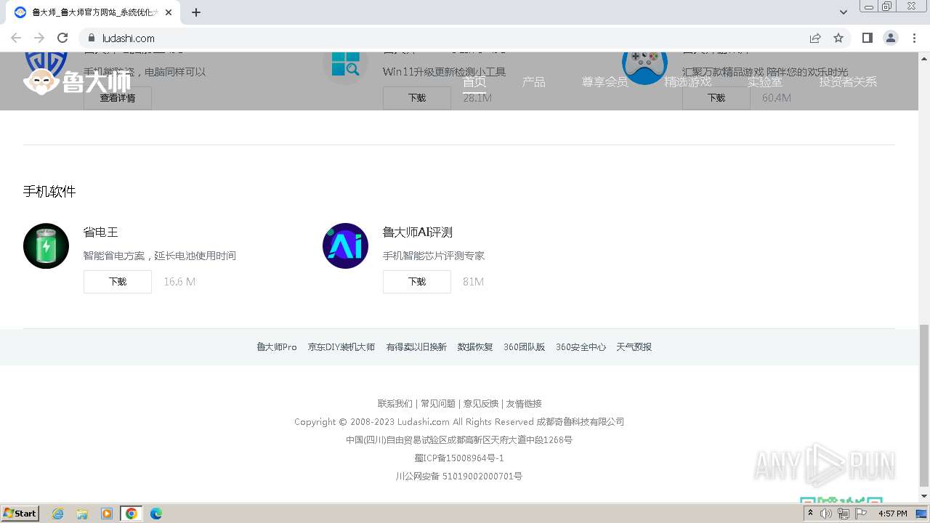Go back to previous page
The width and height of the screenshot is (930, 523).
[16, 38]
